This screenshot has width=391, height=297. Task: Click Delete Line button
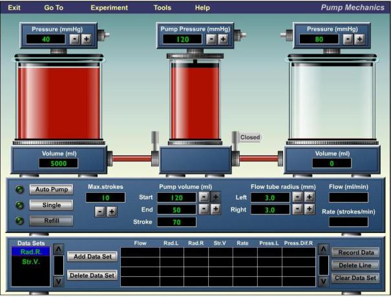pyautogui.click(x=355, y=265)
